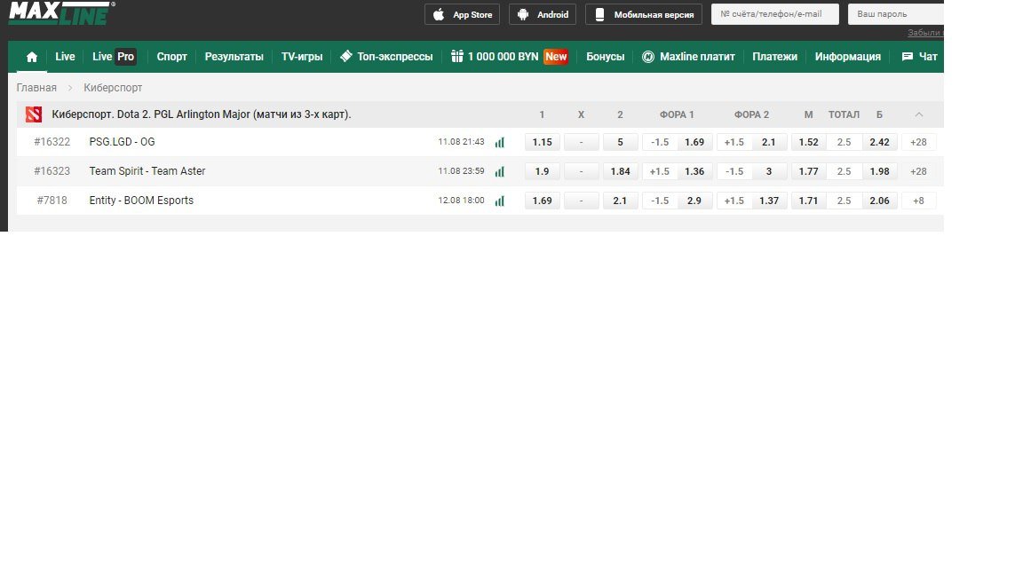Click the password input field

(894, 14)
